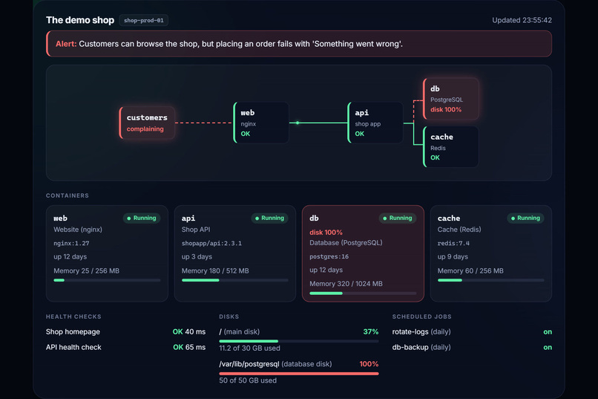Click the '/ (main disk)' label
The width and height of the screenshot is (598, 399).
(240, 332)
